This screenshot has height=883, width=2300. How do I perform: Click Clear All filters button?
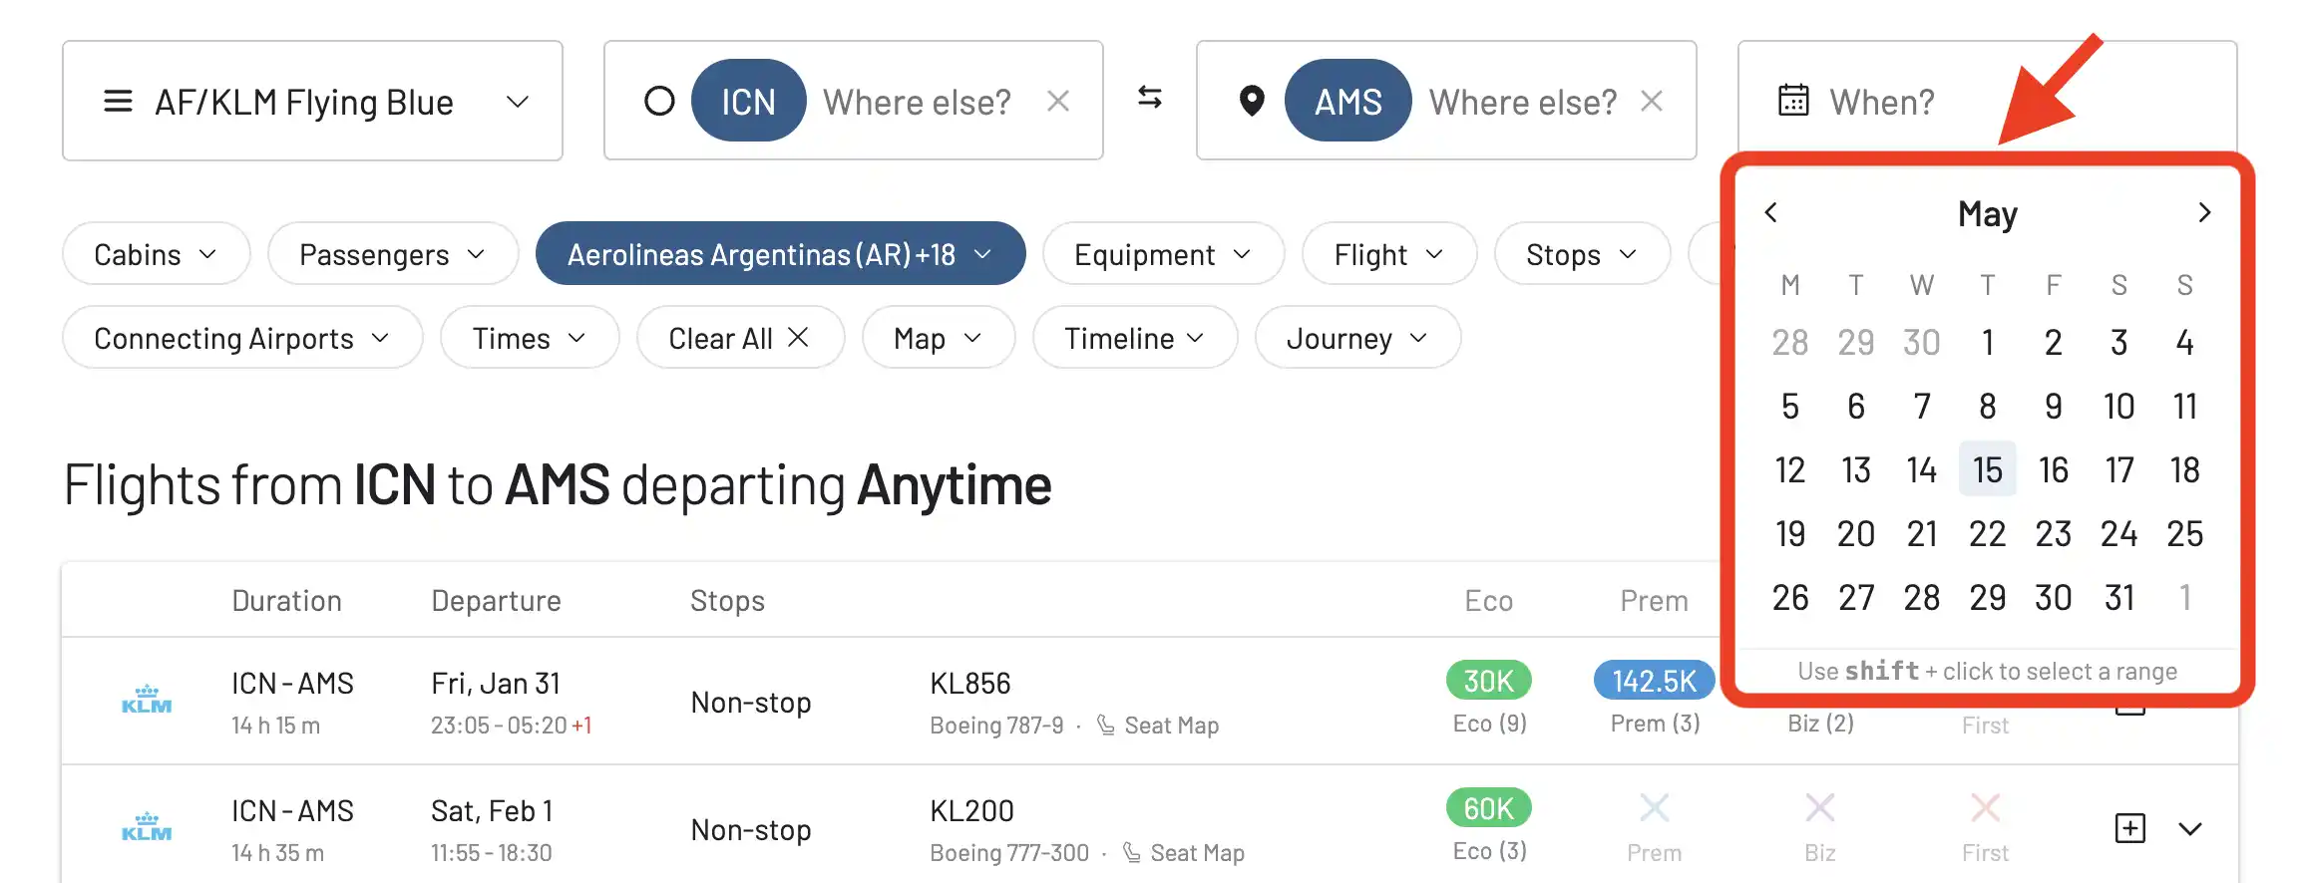pyautogui.click(x=740, y=338)
